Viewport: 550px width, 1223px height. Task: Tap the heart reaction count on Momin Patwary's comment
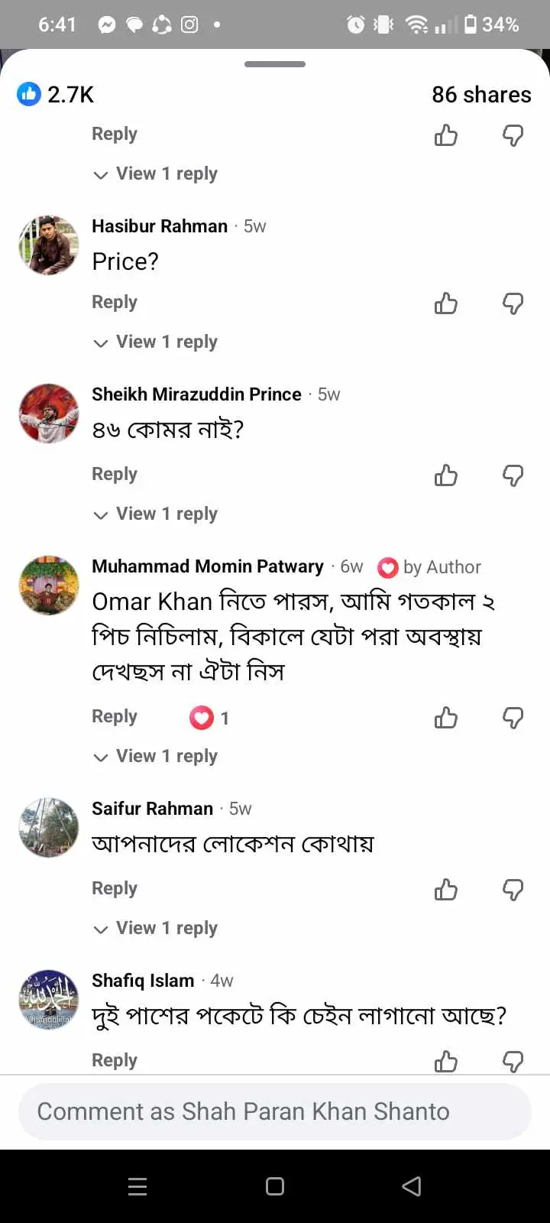coord(209,718)
